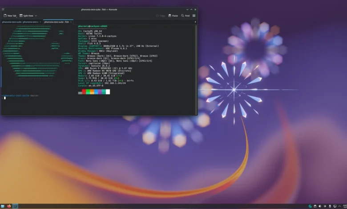Click the pharonix@cachyos-x8664 header text
347x209 pixels.
[93, 26]
